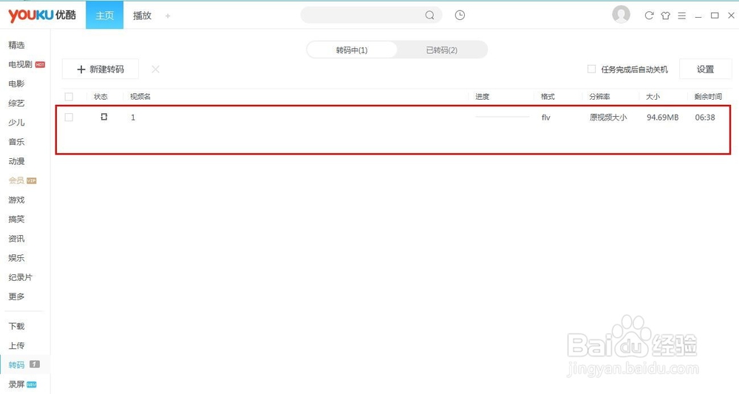Select 转码 section in sidebar
This screenshot has width=739, height=394.
[16, 364]
